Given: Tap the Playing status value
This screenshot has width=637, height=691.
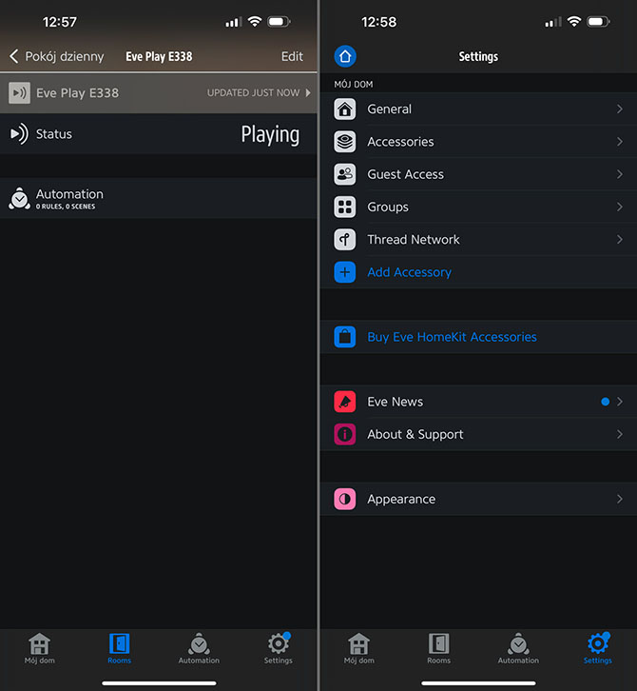Looking at the screenshot, I should coord(270,134).
